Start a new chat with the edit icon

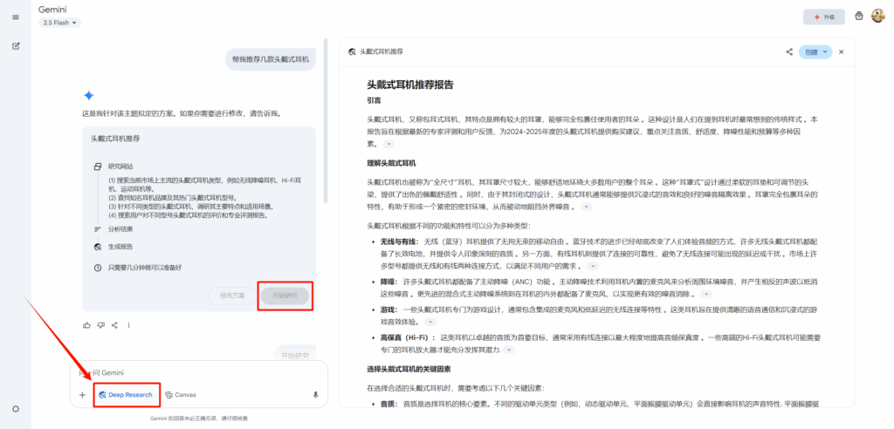pos(16,45)
